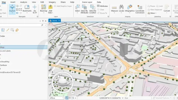
Task: Open the Labeling group dialog launcher
Action: pos(170,17)
